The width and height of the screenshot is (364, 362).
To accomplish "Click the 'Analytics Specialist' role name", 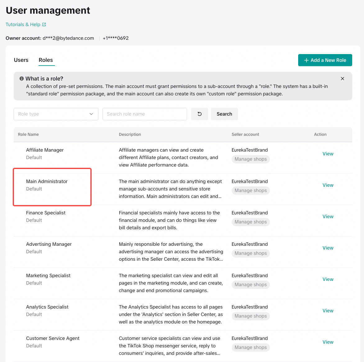I will click(47, 307).
